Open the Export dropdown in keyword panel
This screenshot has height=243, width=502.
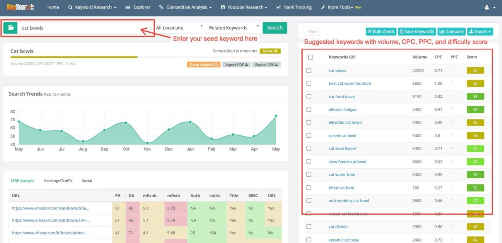pyautogui.click(x=480, y=32)
